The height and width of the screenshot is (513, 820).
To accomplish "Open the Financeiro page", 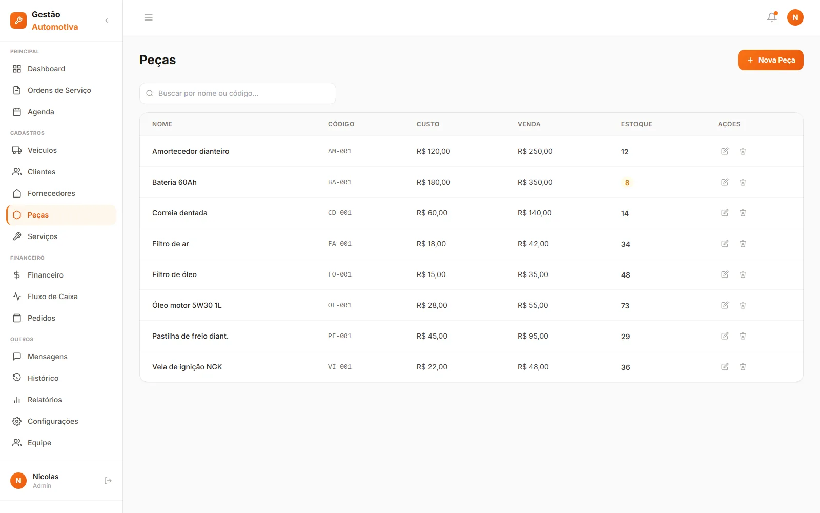I will [x=61, y=275].
